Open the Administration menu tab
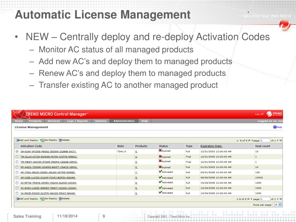 pyautogui.click(x=124, y=121)
